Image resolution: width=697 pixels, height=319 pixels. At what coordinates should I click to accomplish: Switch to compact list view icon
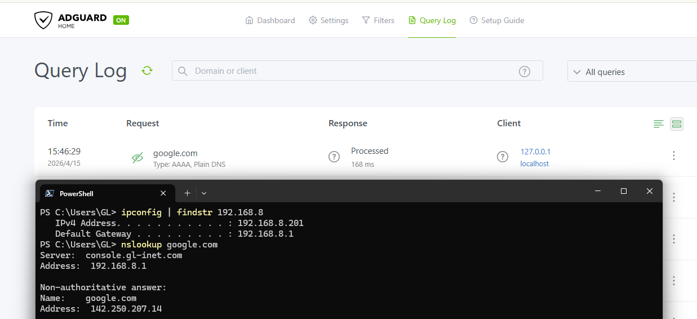click(659, 124)
